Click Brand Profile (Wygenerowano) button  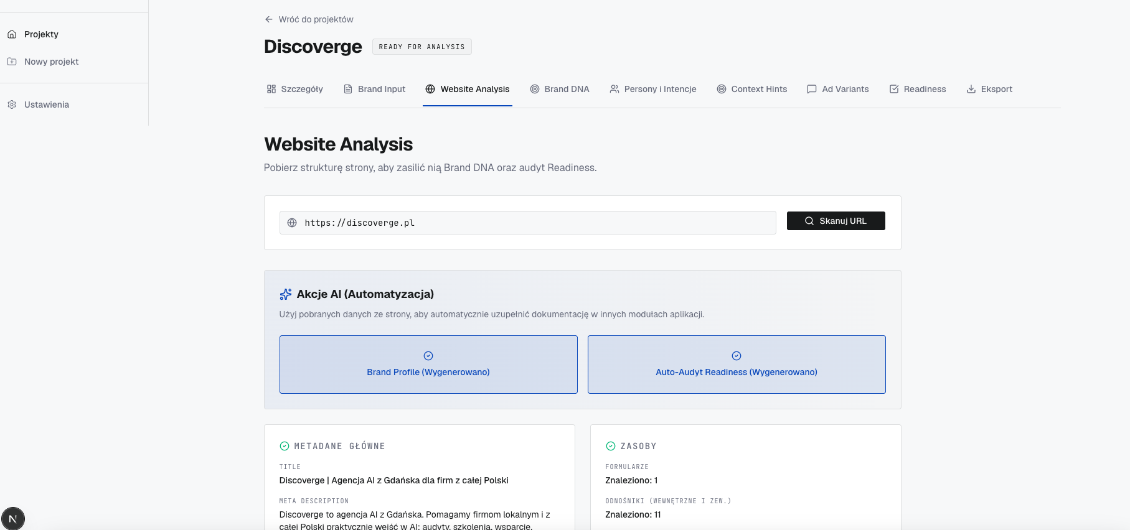click(428, 365)
